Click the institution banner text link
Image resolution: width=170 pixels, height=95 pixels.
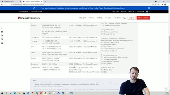[x=83, y=8]
